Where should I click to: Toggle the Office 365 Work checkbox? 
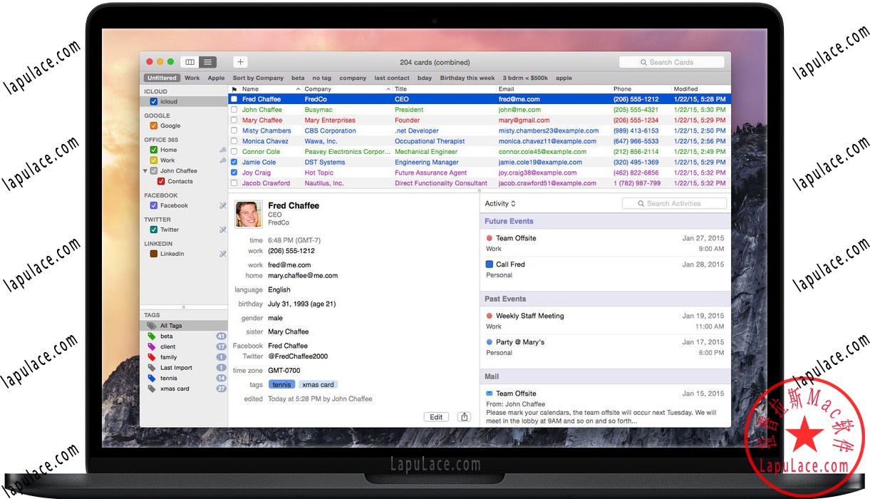tap(153, 160)
